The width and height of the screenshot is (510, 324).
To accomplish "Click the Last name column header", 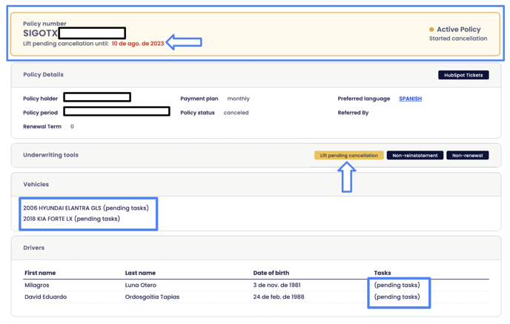I will coord(140,273).
